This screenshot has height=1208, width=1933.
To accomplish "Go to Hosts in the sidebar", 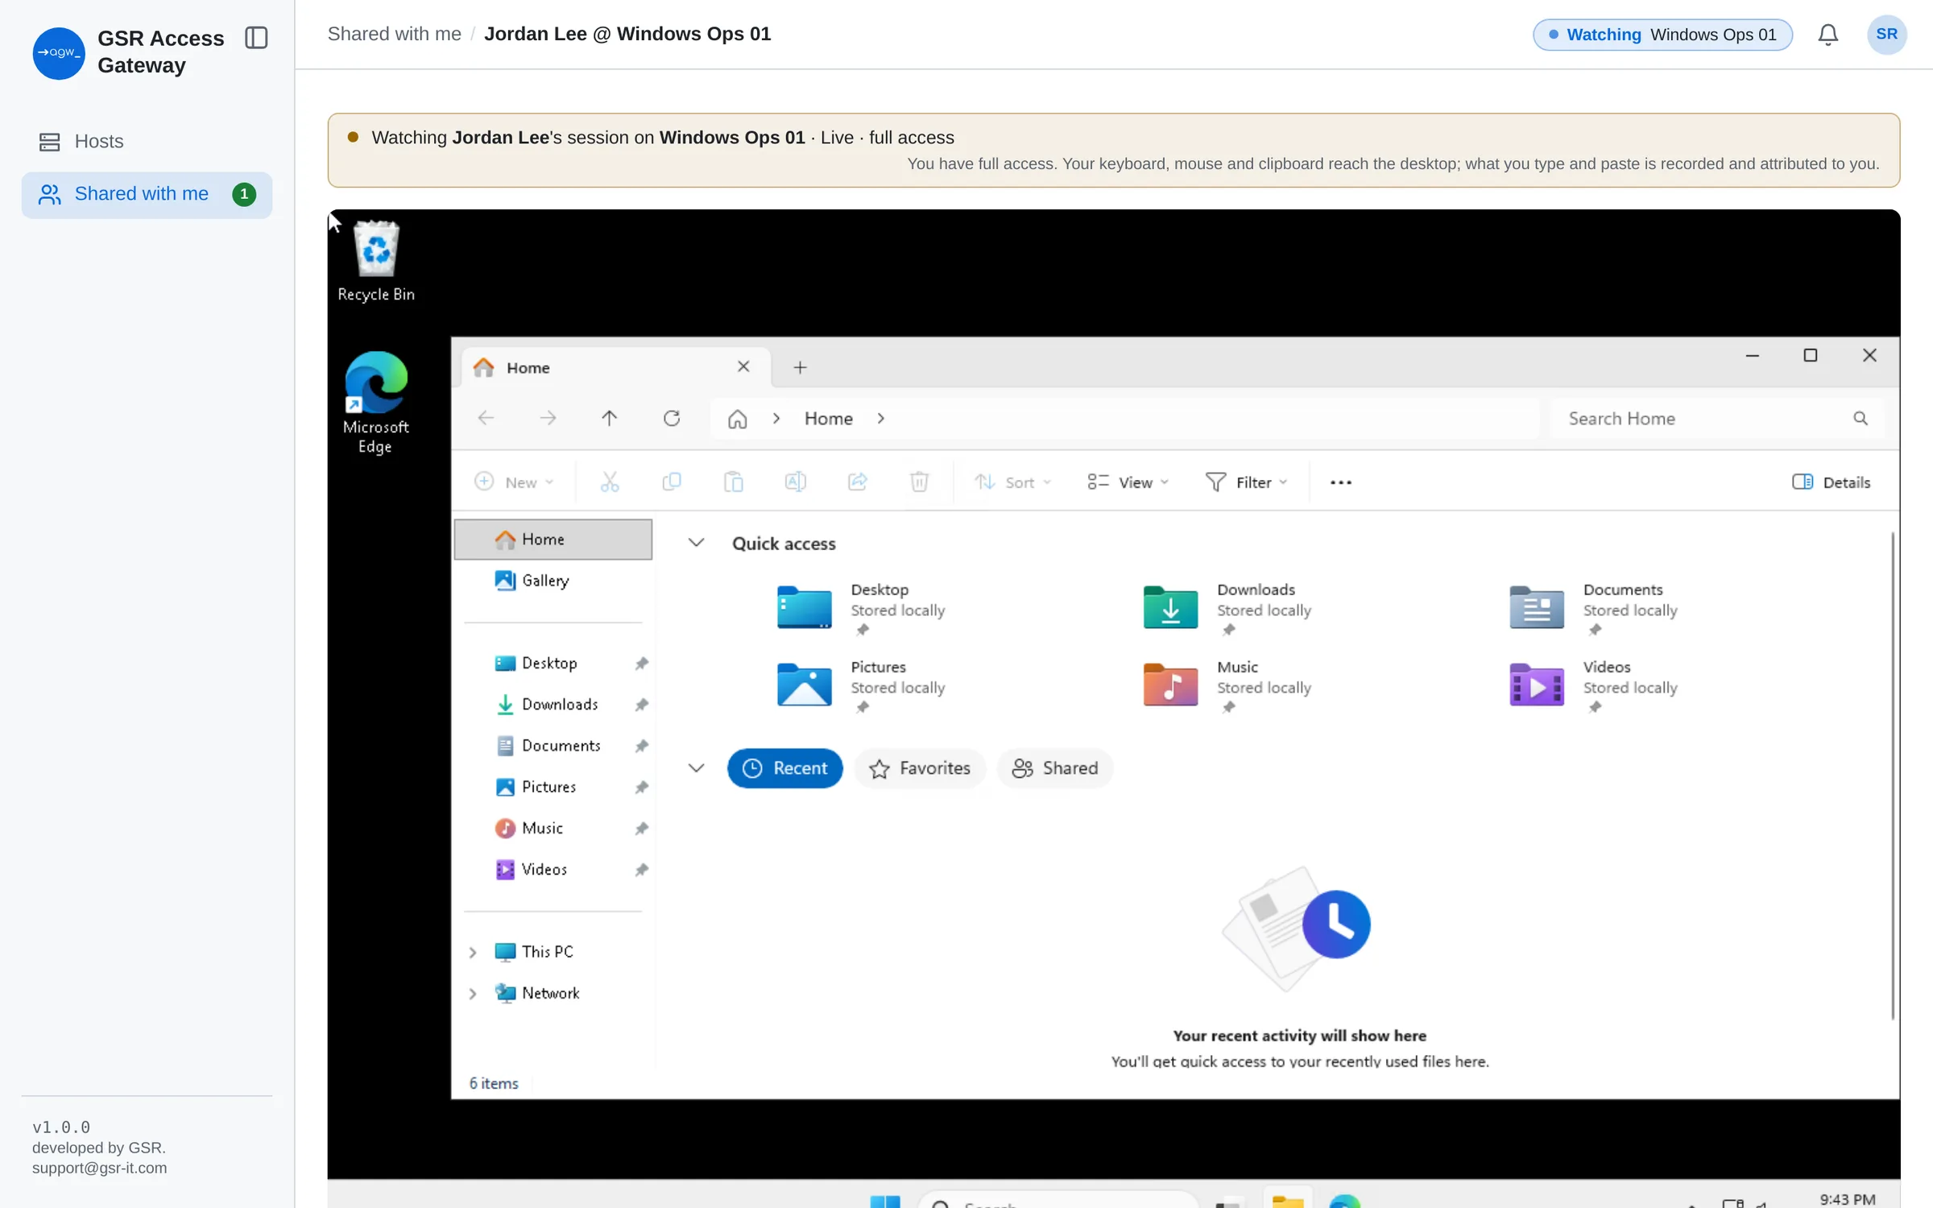I will click(x=147, y=141).
